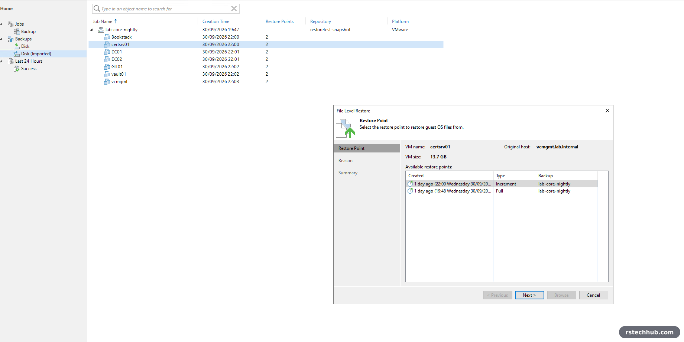Click the Bookstack VM icon
The height and width of the screenshot is (342, 684).
tap(107, 37)
